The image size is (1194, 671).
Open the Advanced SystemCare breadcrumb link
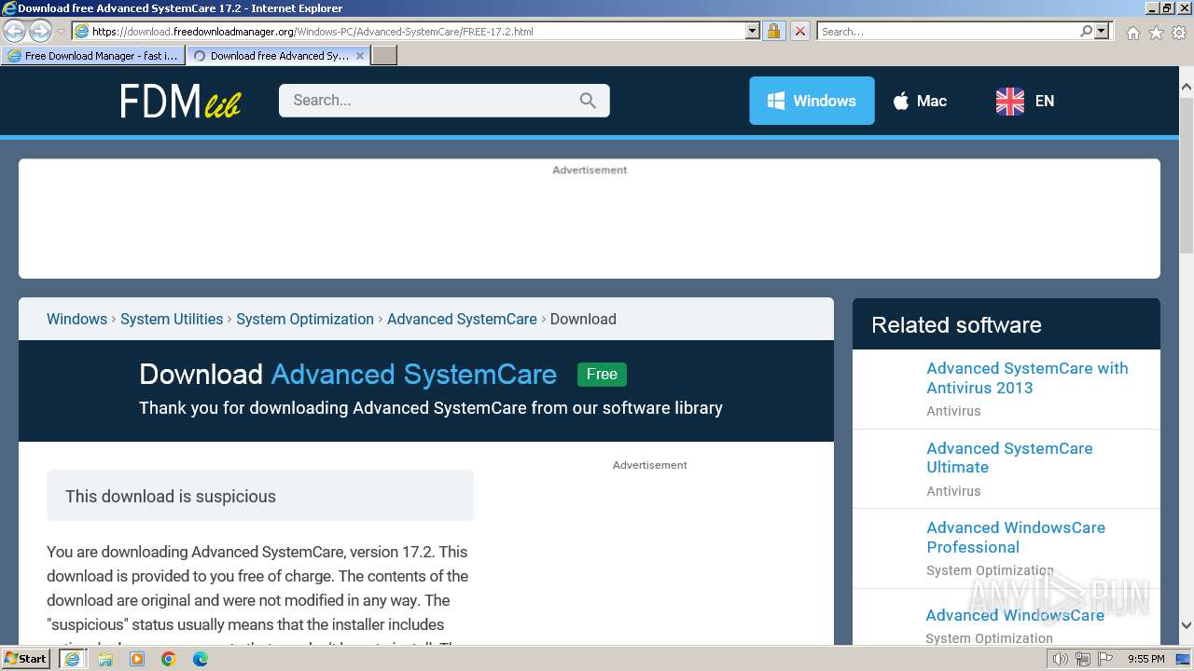click(462, 319)
